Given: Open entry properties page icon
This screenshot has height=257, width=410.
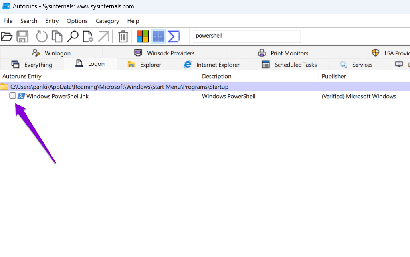Looking at the screenshot, I should coord(88,36).
